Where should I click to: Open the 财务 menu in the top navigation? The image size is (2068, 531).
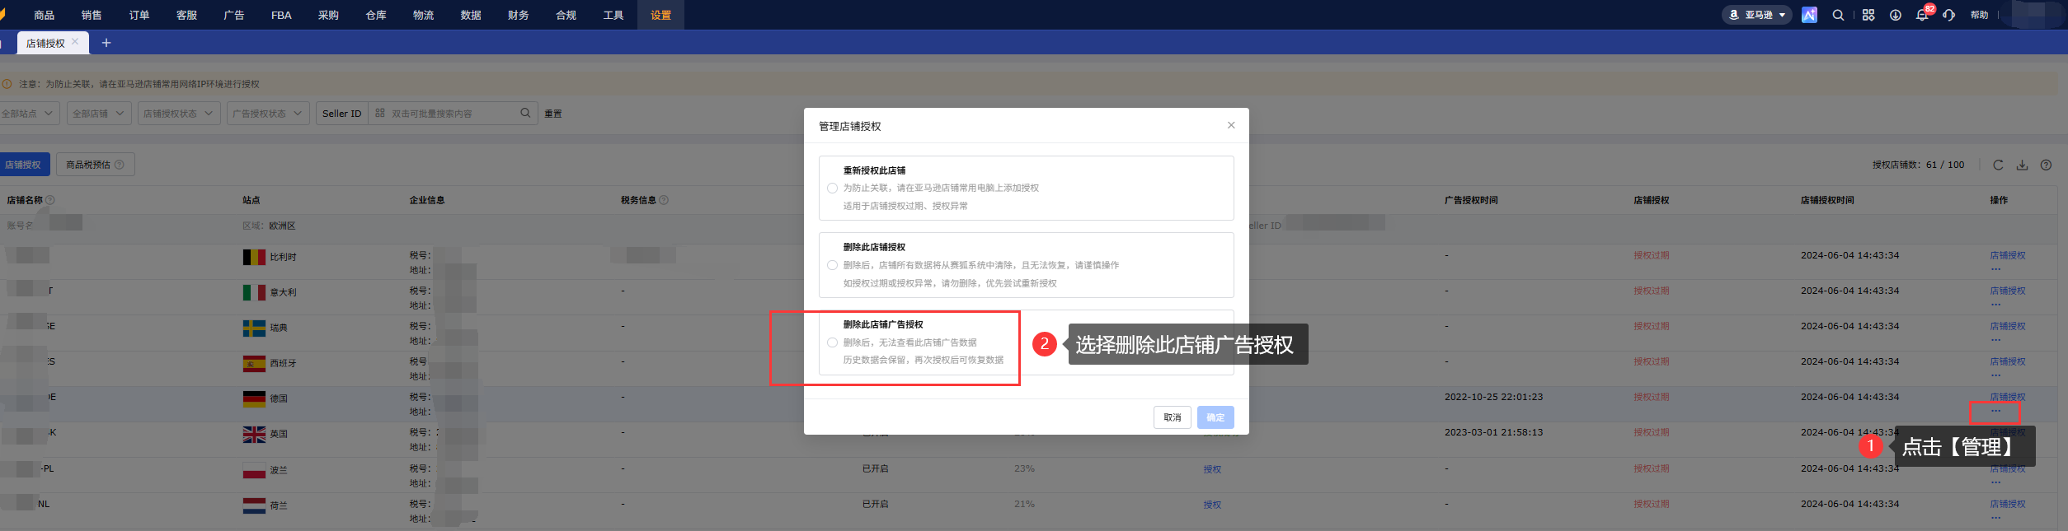[519, 15]
